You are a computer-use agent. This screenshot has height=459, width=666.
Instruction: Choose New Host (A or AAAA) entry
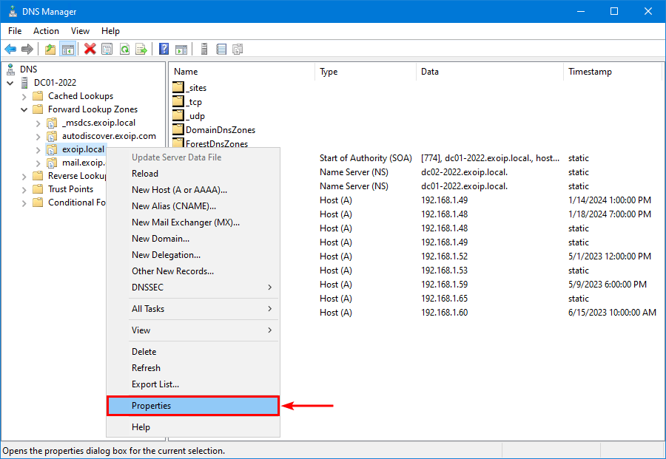pyautogui.click(x=179, y=190)
